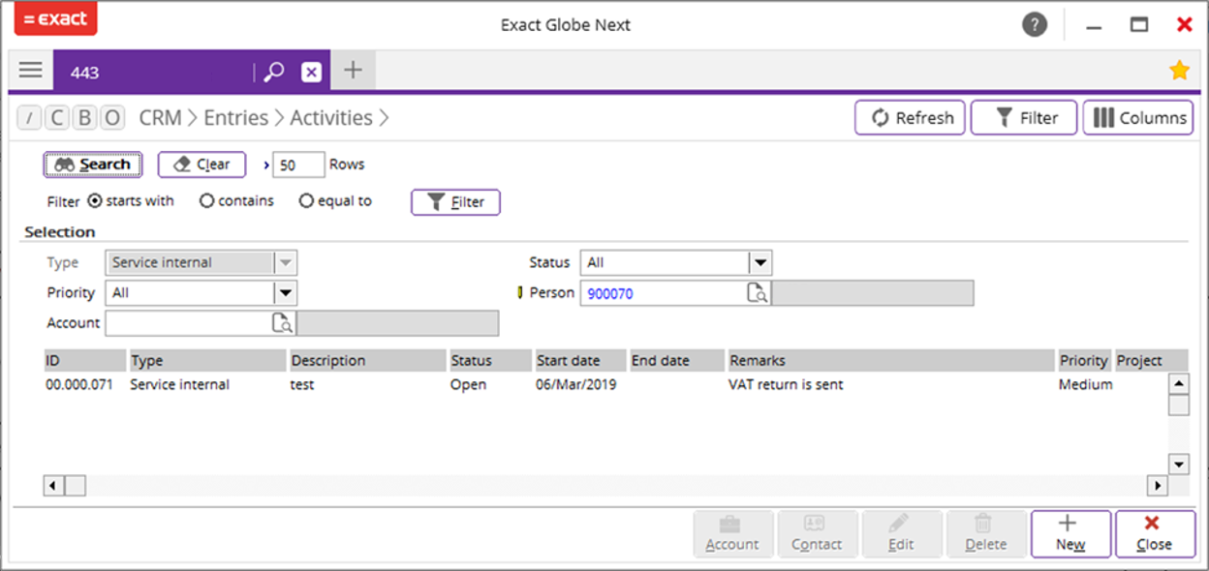Navigate to CRM in the breadcrumb
This screenshot has width=1209, height=571.
click(x=160, y=118)
